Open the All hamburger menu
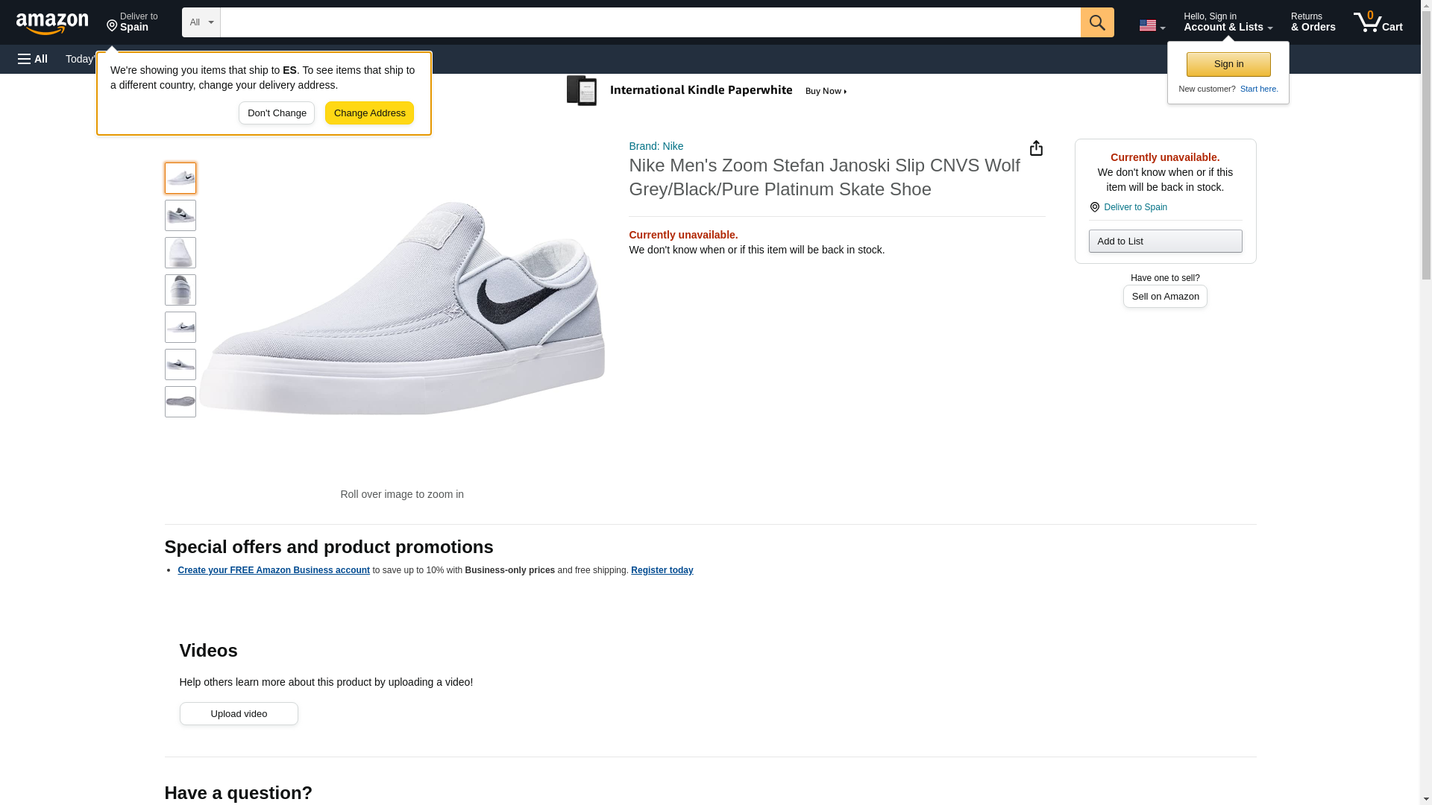 [33, 59]
